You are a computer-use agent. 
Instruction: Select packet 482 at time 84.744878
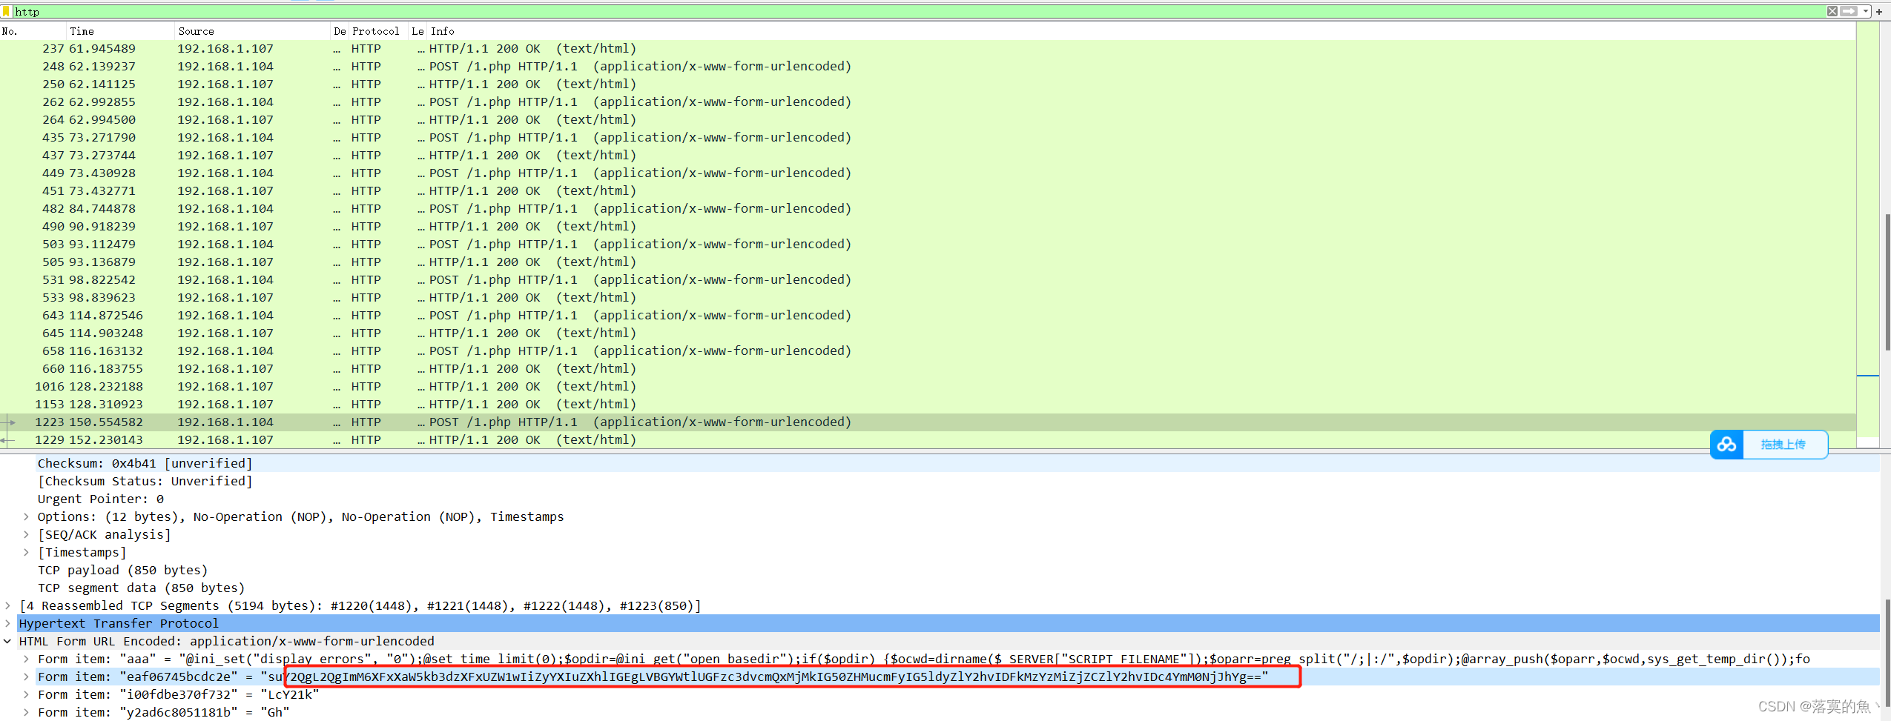point(928,208)
